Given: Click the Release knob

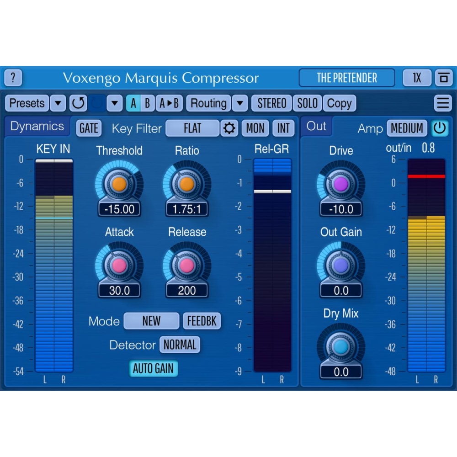Looking at the screenshot, I should [x=187, y=266].
